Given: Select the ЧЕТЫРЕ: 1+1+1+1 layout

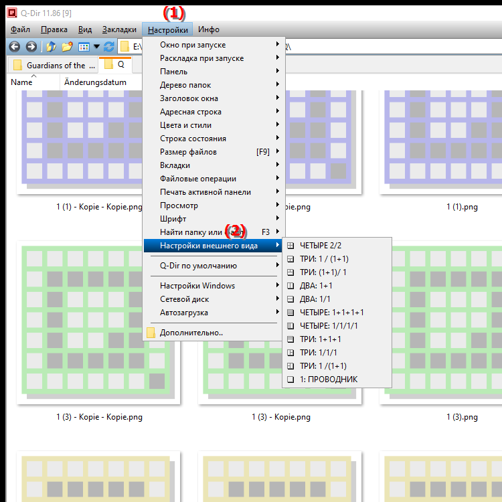Looking at the screenshot, I should coord(337,313).
